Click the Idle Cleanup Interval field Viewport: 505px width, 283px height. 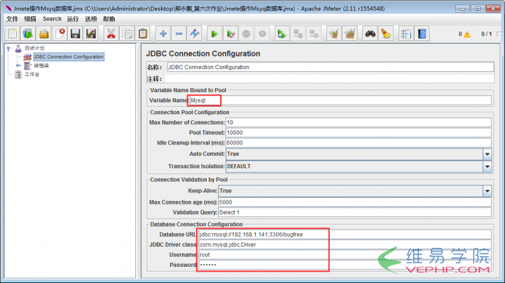(358, 143)
